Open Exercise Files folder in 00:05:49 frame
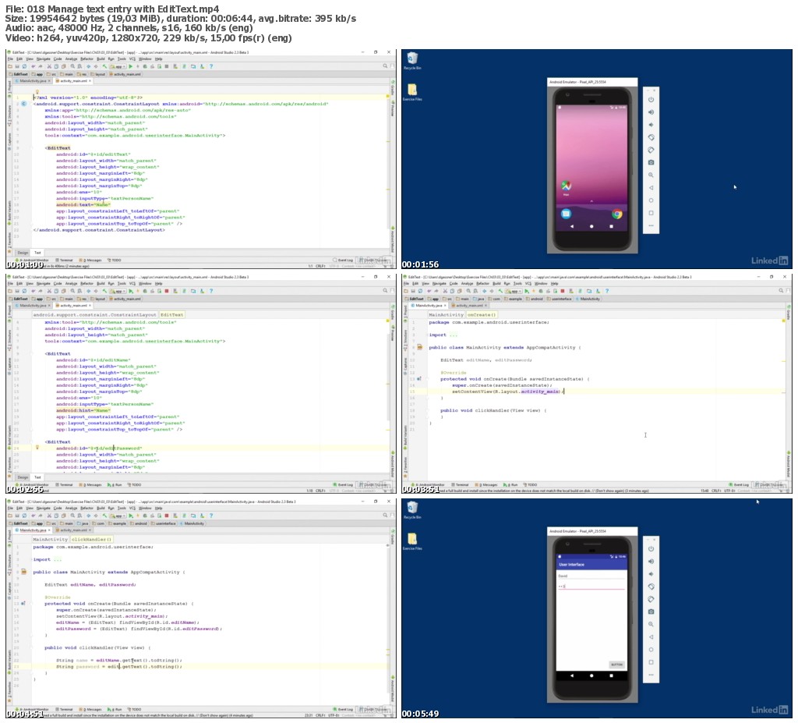 tap(412, 541)
